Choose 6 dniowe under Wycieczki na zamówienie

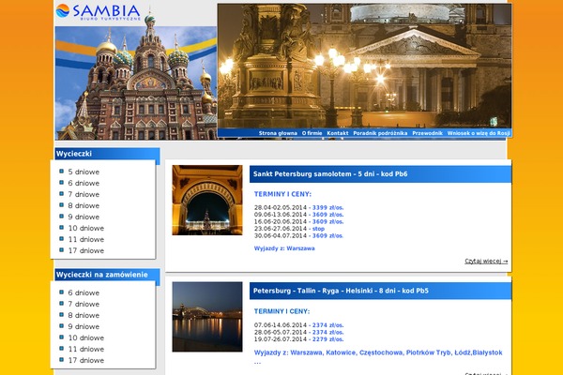(84, 292)
